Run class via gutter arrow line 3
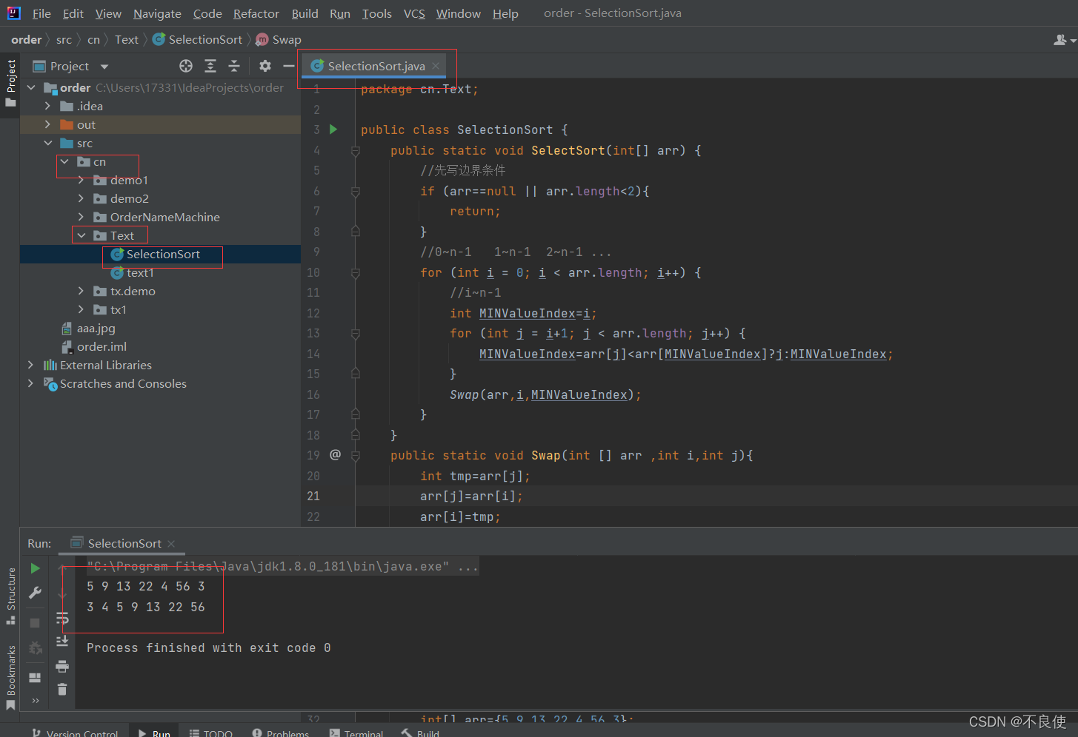Screen dimensions: 1078x737 (x=333, y=129)
